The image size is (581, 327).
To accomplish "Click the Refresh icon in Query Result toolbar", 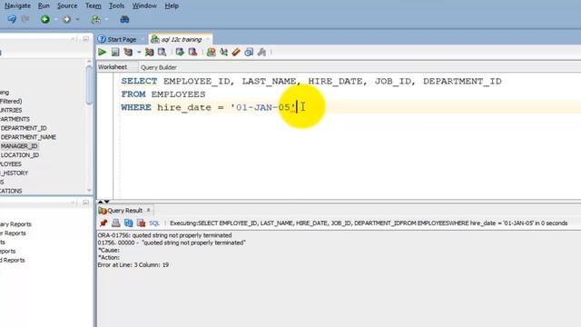I will (128, 223).
